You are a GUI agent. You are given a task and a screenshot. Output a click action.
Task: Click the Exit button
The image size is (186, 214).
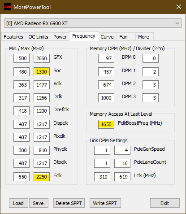(165, 203)
